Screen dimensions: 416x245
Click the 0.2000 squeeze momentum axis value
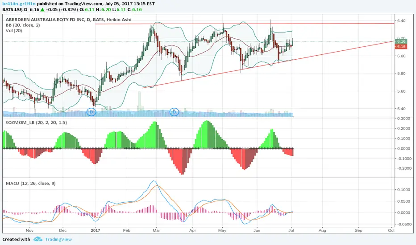(x=403, y=128)
